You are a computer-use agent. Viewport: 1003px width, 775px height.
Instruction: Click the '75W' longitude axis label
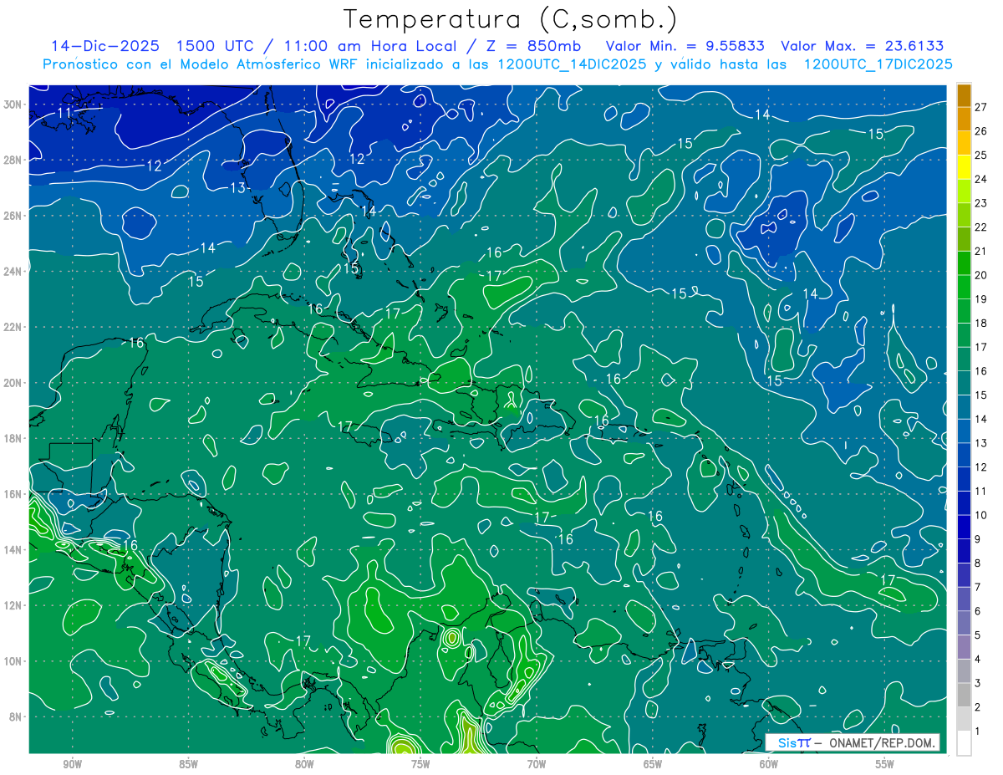[420, 764]
